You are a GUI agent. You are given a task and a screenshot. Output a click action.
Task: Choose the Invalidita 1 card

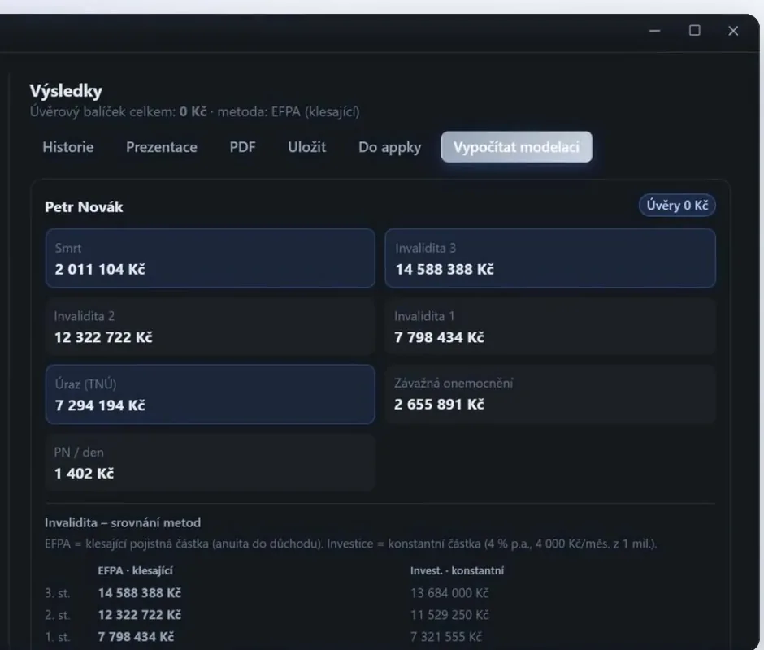[x=550, y=327]
